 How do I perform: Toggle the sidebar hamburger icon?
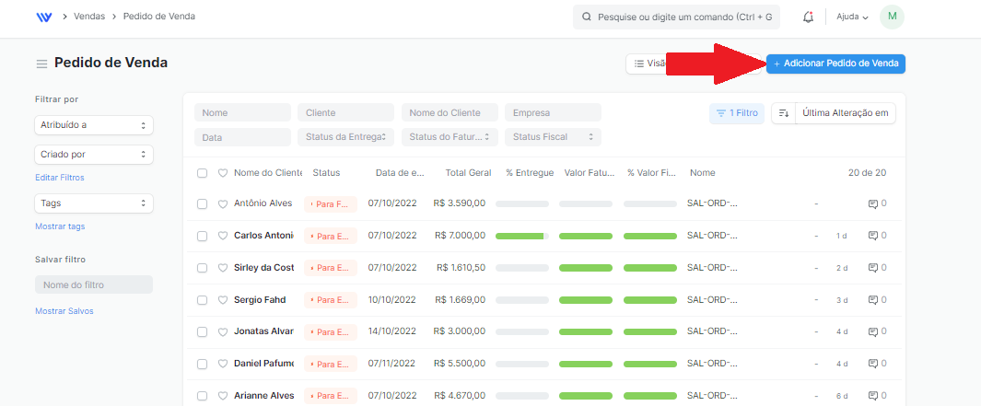click(42, 64)
